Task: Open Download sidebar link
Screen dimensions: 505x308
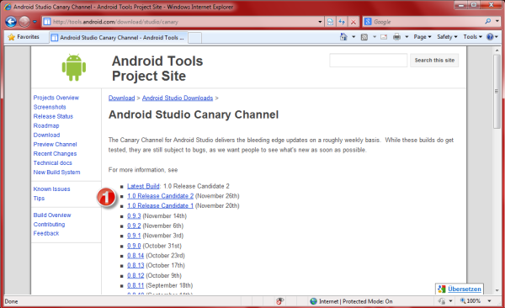Action: 46,135
